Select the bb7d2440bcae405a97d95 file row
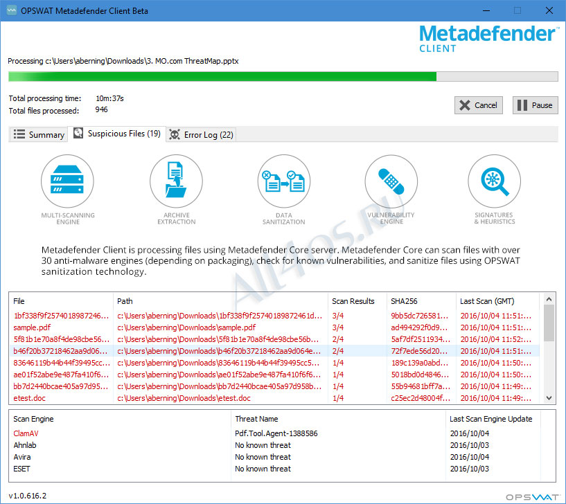The height and width of the screenshot is (504, 566). [x=274, y=386]
